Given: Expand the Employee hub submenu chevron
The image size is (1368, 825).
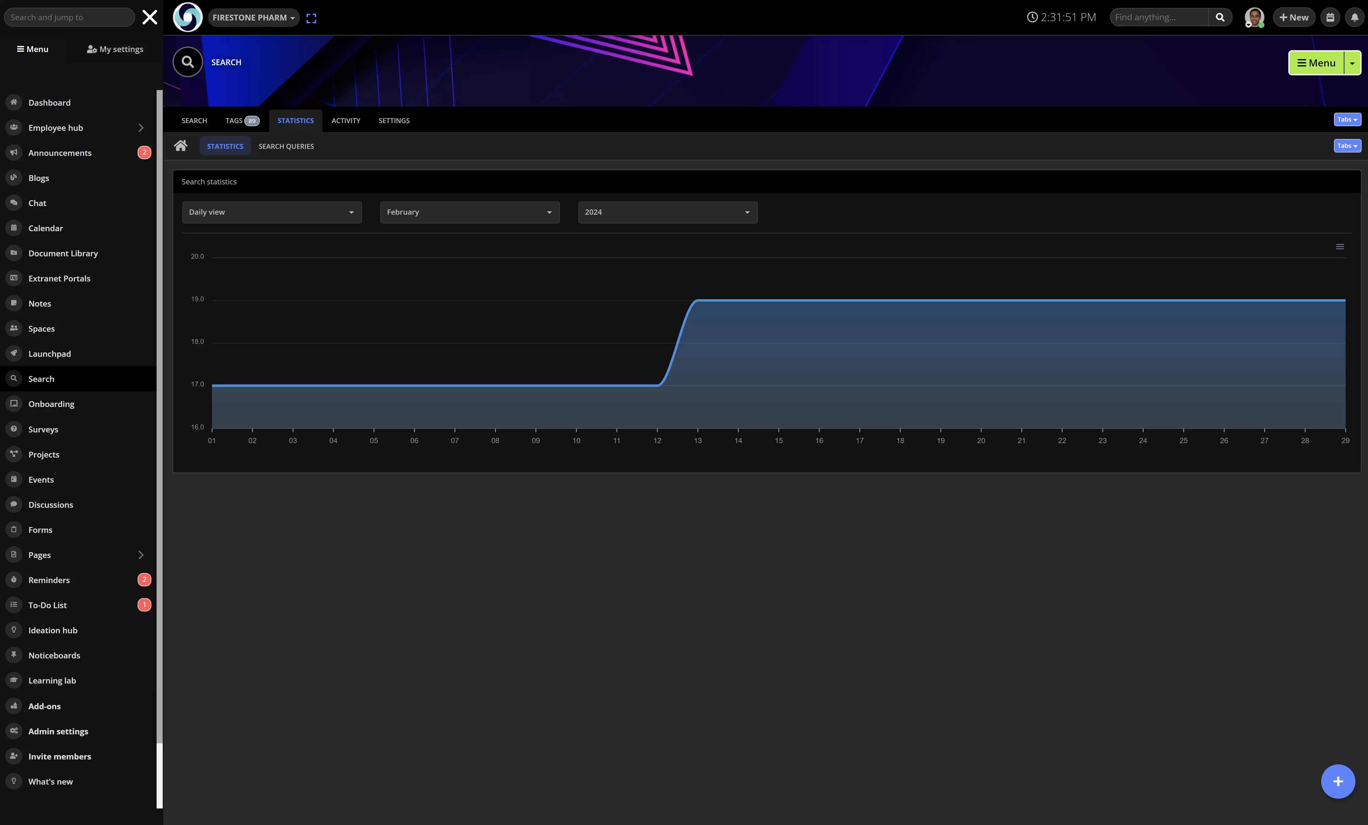Looking at the screenshot, I should pyautogui.click(x=141, y=128).
